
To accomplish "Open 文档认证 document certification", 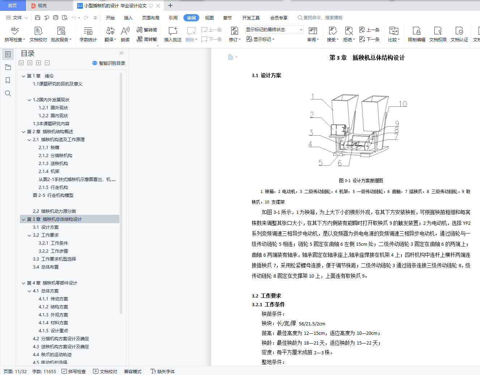I will (459, 34).
